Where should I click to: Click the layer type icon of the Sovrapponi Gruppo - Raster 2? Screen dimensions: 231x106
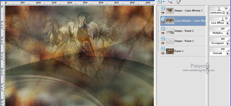[x=163, y=39]
